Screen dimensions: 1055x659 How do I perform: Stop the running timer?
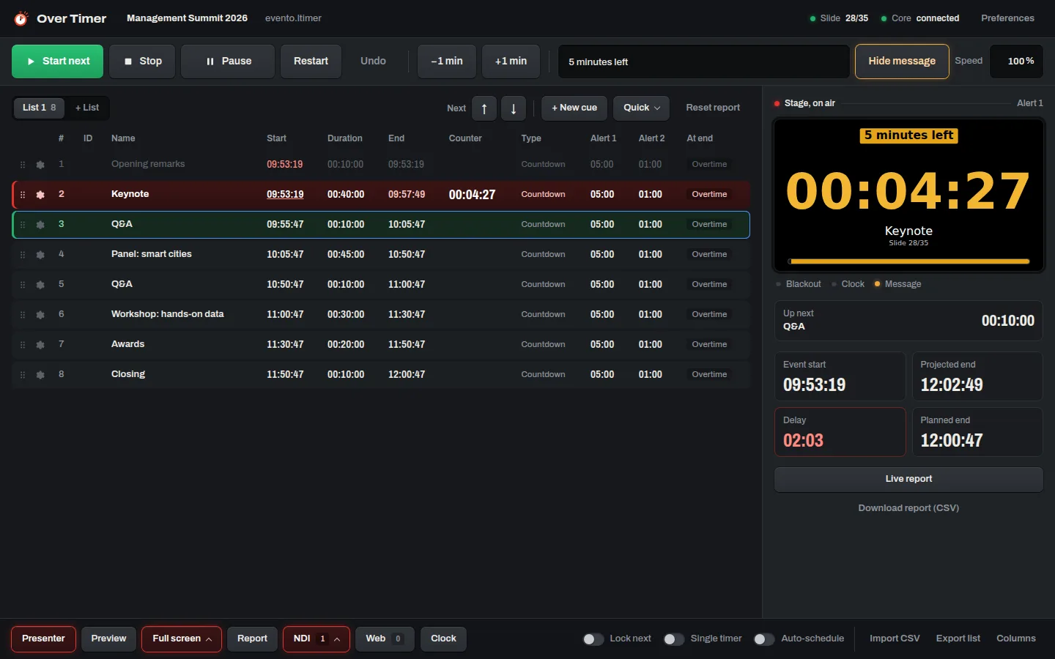pos(142,62)
